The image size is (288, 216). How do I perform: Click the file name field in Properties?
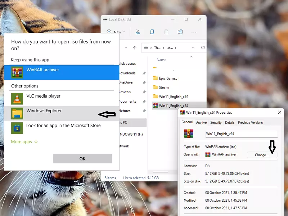coord(240,134)
